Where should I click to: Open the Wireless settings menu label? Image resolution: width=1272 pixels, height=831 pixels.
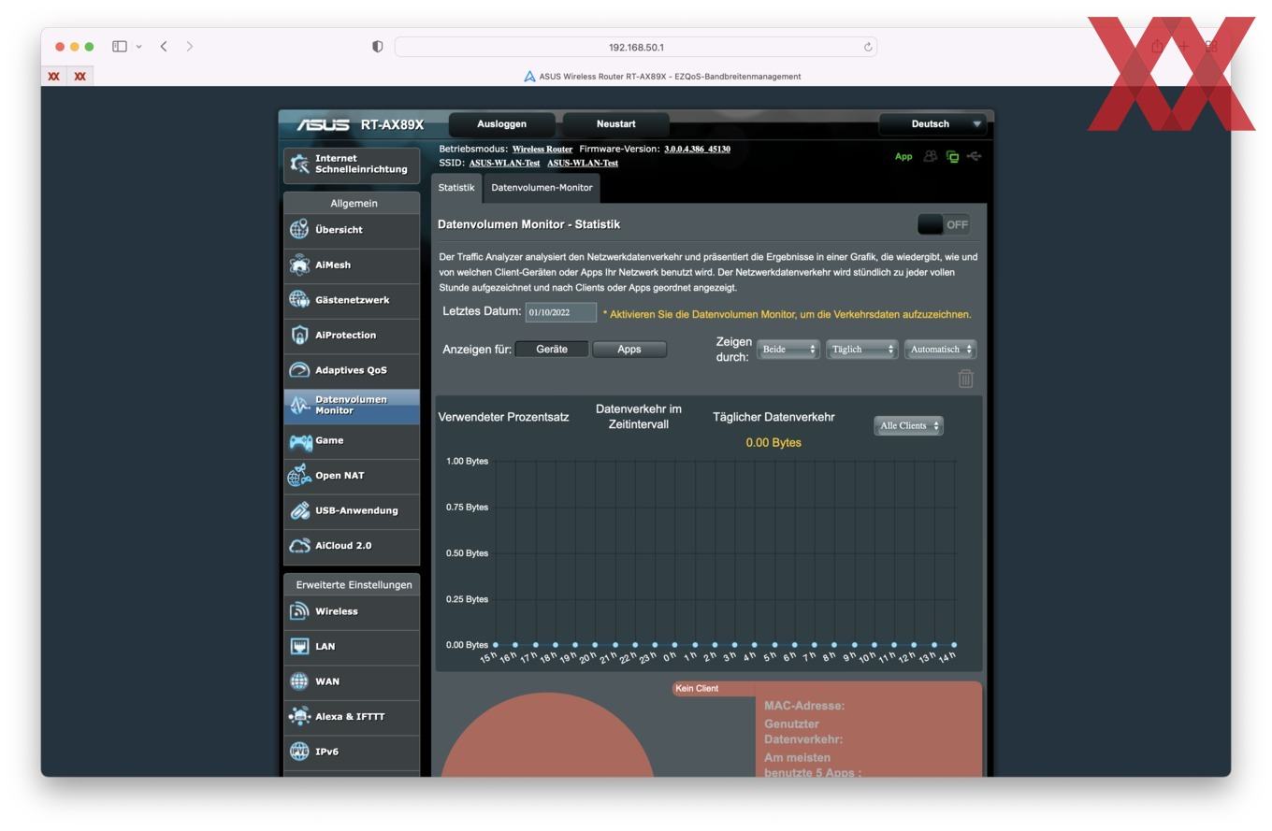337,611
